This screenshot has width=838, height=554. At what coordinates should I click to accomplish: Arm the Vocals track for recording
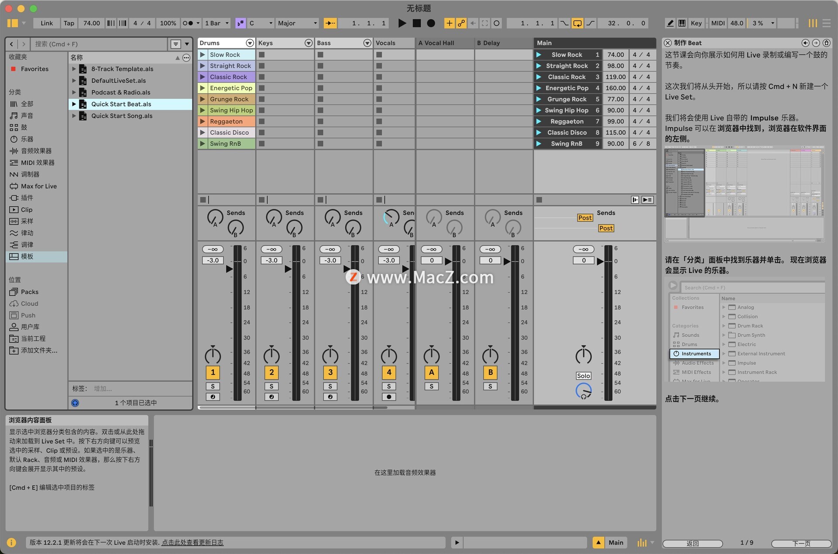(388, 397)
